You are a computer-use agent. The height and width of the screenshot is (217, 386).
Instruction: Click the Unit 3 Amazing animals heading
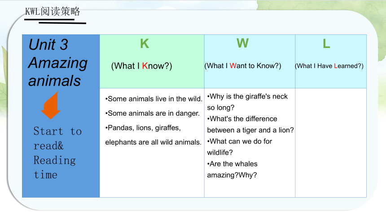pos(58,63)
